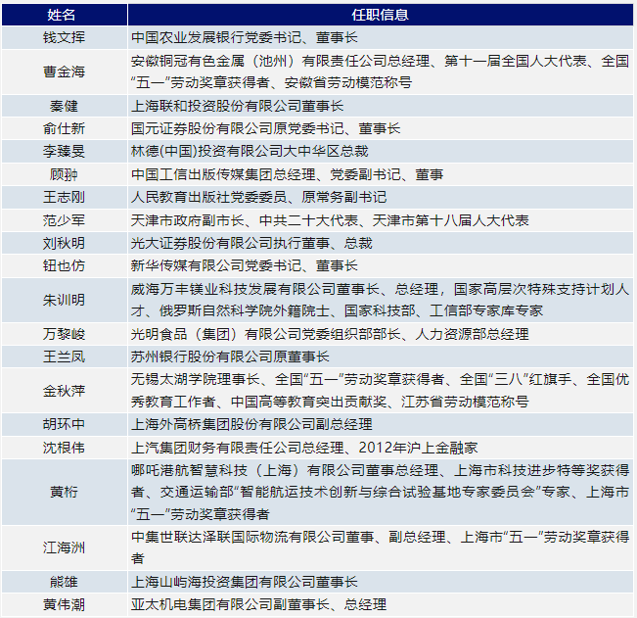Select the name cell 沈根伟
637x618 pixels.
tap(65, 448)
